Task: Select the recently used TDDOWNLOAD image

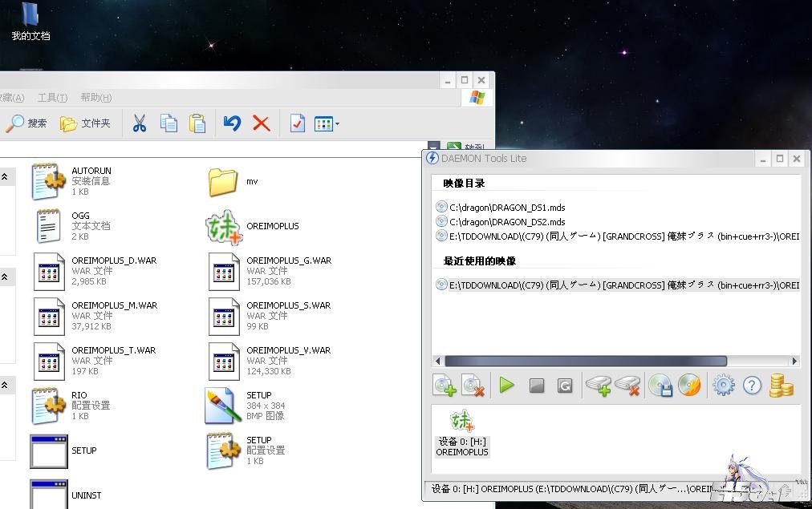Action: (617, 285)
